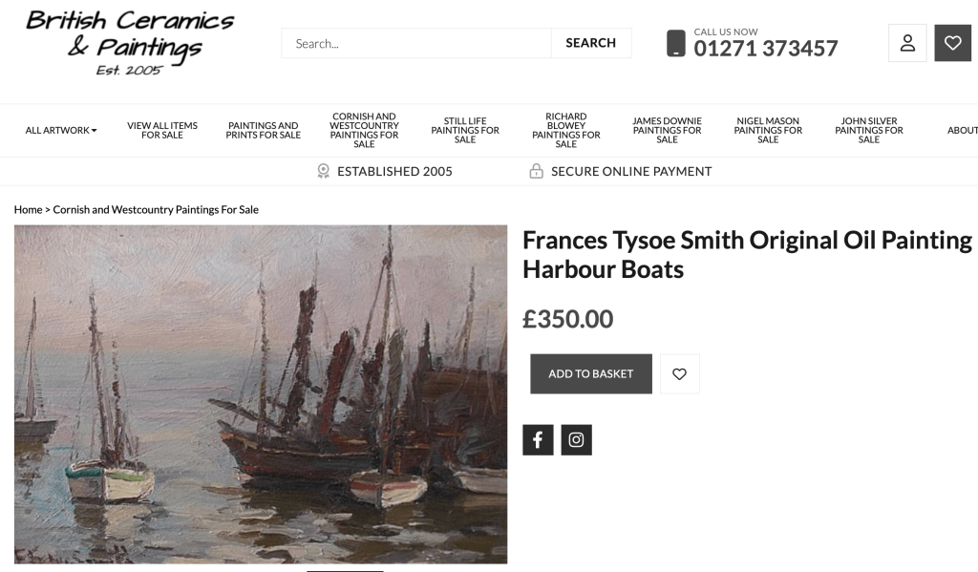Select Richard Blowey Paintings For Sale

[x=566, y=131]
